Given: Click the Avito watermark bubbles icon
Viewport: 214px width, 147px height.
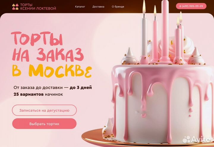Looking at the screenshot, I should coord(186,139).
